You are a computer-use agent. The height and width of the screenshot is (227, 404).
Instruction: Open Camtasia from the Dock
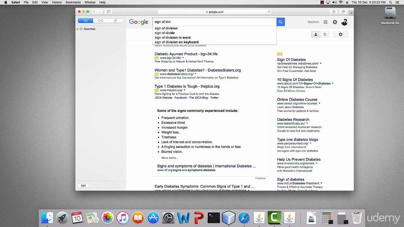(274, 218)
